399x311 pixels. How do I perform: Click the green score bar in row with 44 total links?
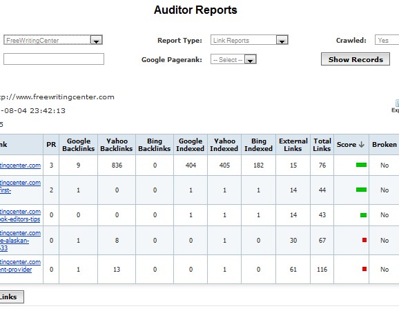click(x=361, y=190)
